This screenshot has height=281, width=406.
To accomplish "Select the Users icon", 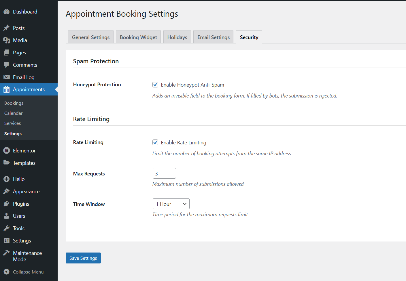I will tap(6, 216).
